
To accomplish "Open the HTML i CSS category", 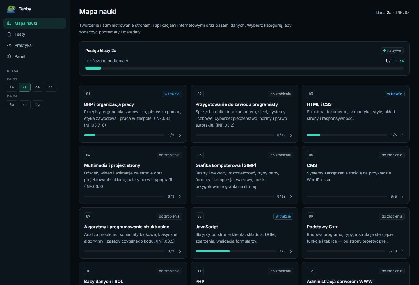I will 356,114.
